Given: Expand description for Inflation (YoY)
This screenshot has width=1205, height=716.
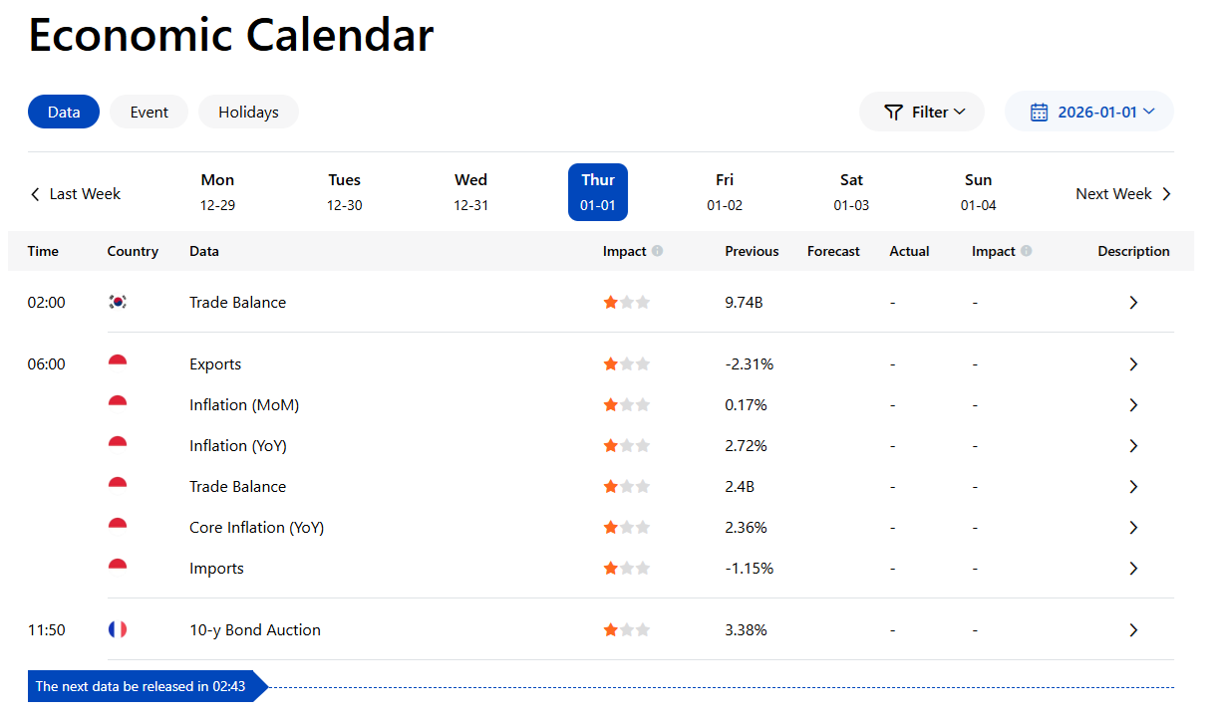Looking at the screenshot, I should click(x=1133, y=445).
